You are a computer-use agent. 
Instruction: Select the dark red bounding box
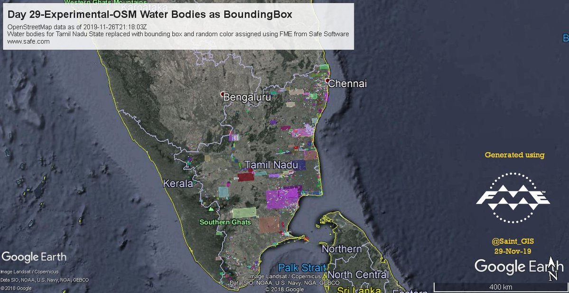(246, 177)
